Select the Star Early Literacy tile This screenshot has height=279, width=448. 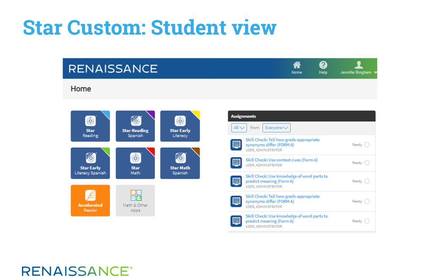point(180,126)
